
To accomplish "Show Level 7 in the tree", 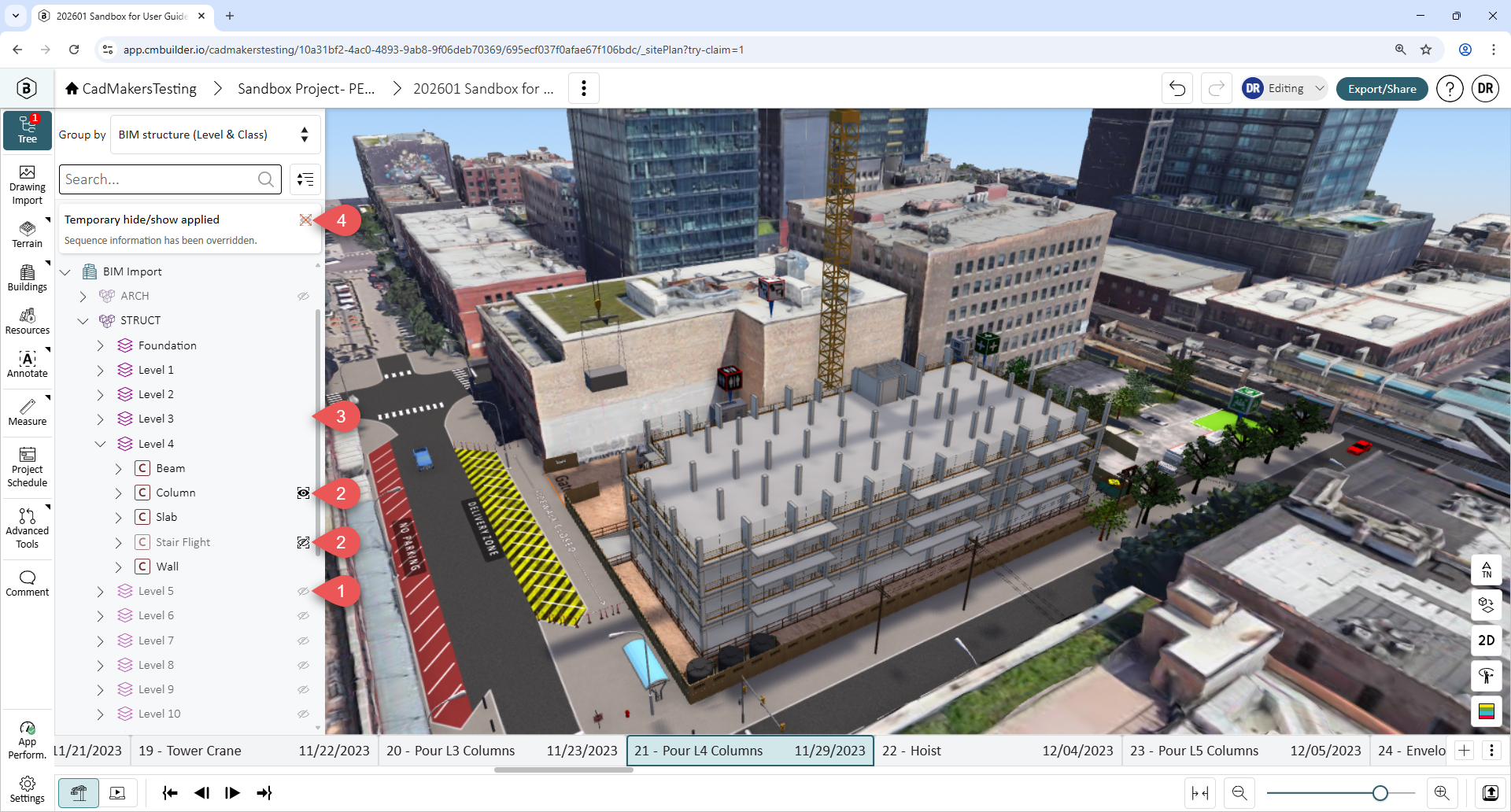I will click(x=303, y=641).
